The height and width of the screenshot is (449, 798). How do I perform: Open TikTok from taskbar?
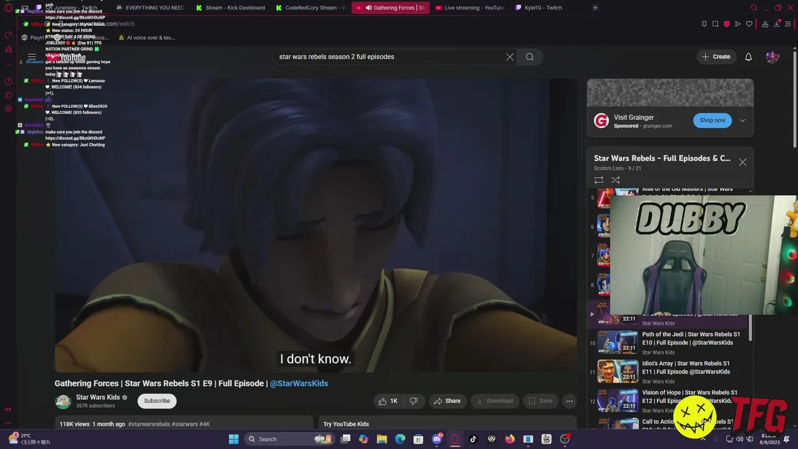473,439
